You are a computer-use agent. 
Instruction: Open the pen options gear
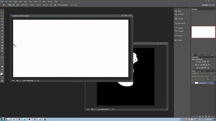[x=55, y=5]
